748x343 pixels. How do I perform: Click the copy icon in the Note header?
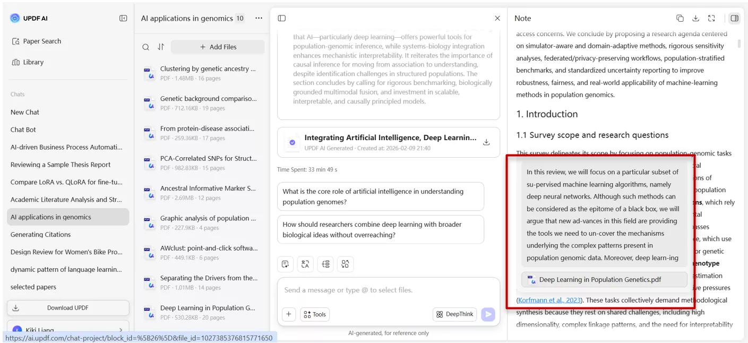click(680, 18)
